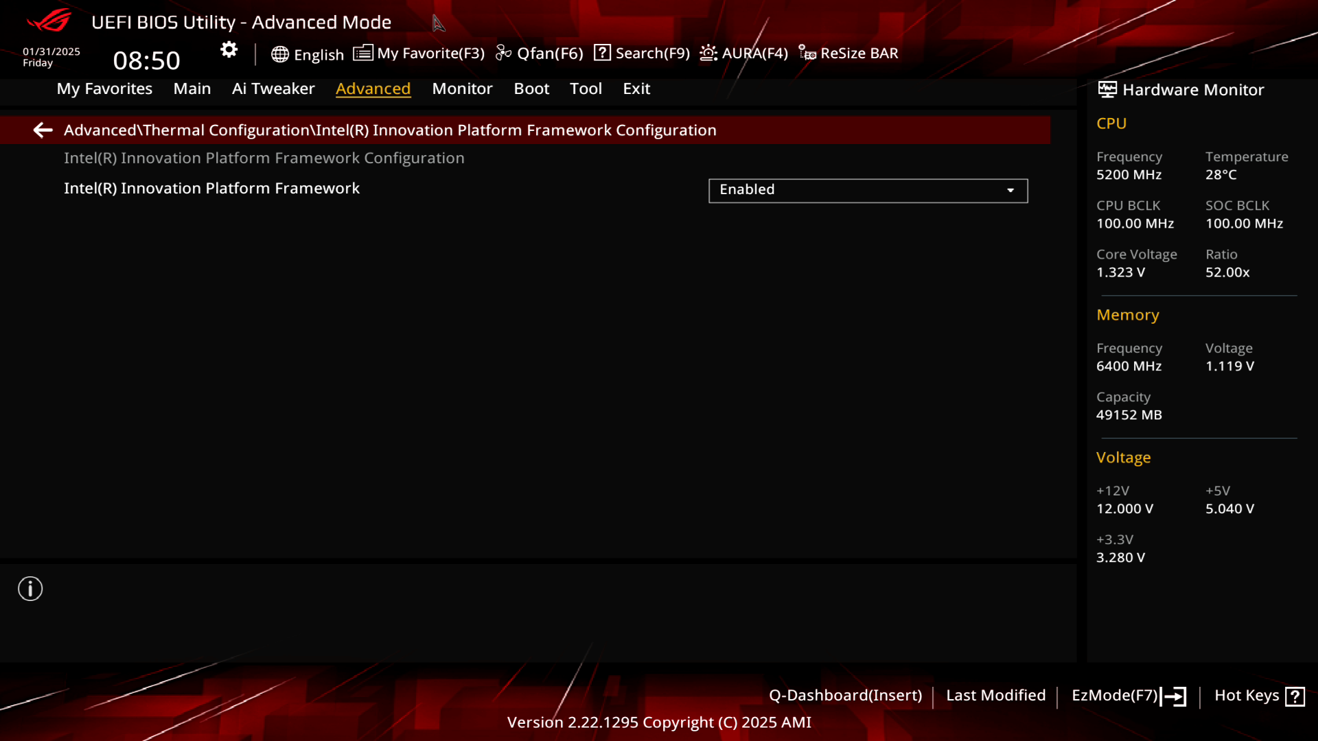Click the ASUS ROG logo icon
Screen dimensions: 1318x741
click(x=47, y=22)
